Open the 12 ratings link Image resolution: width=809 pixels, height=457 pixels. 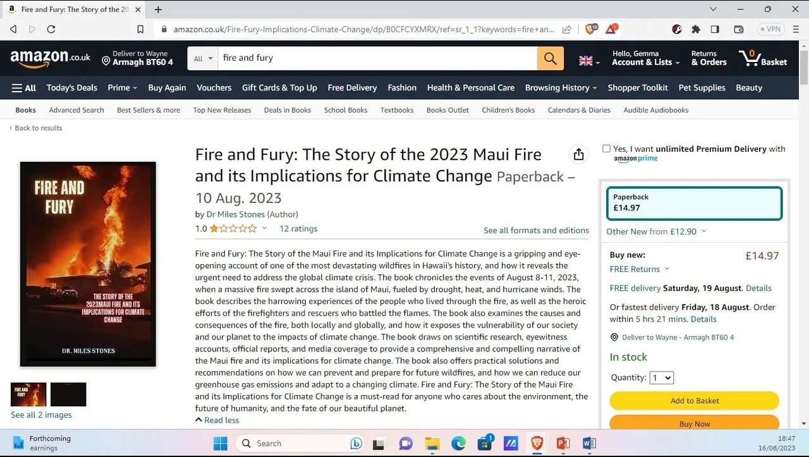pyautogui.click(x=298, y=229)
